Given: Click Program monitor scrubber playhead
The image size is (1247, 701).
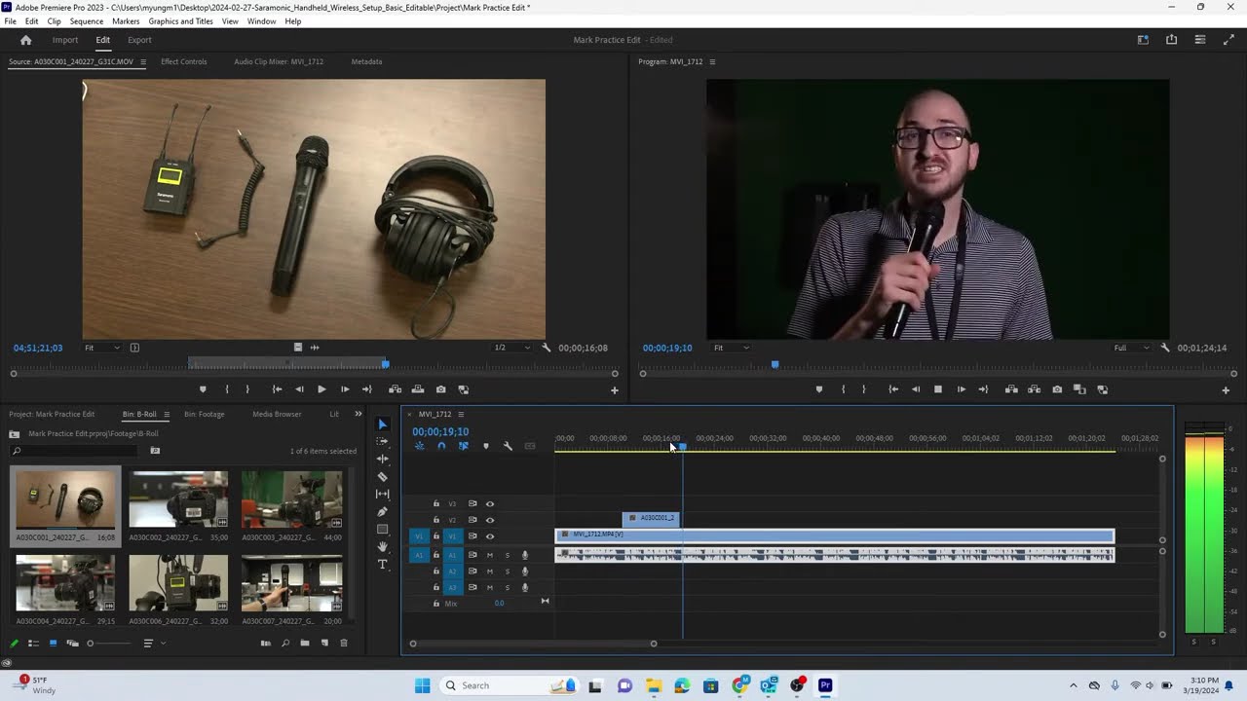Looking at the screenshot, I should pyautogui.click(x=775, y=364).
